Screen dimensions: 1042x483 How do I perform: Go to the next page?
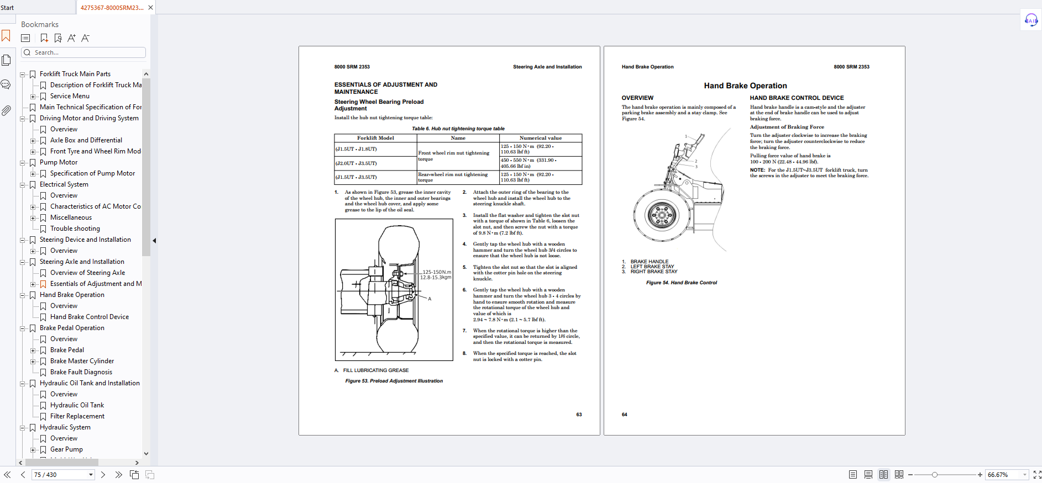coord(103,475)
